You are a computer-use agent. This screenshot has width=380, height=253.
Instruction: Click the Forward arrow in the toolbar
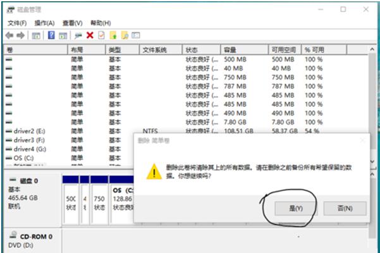coord(20,35)
